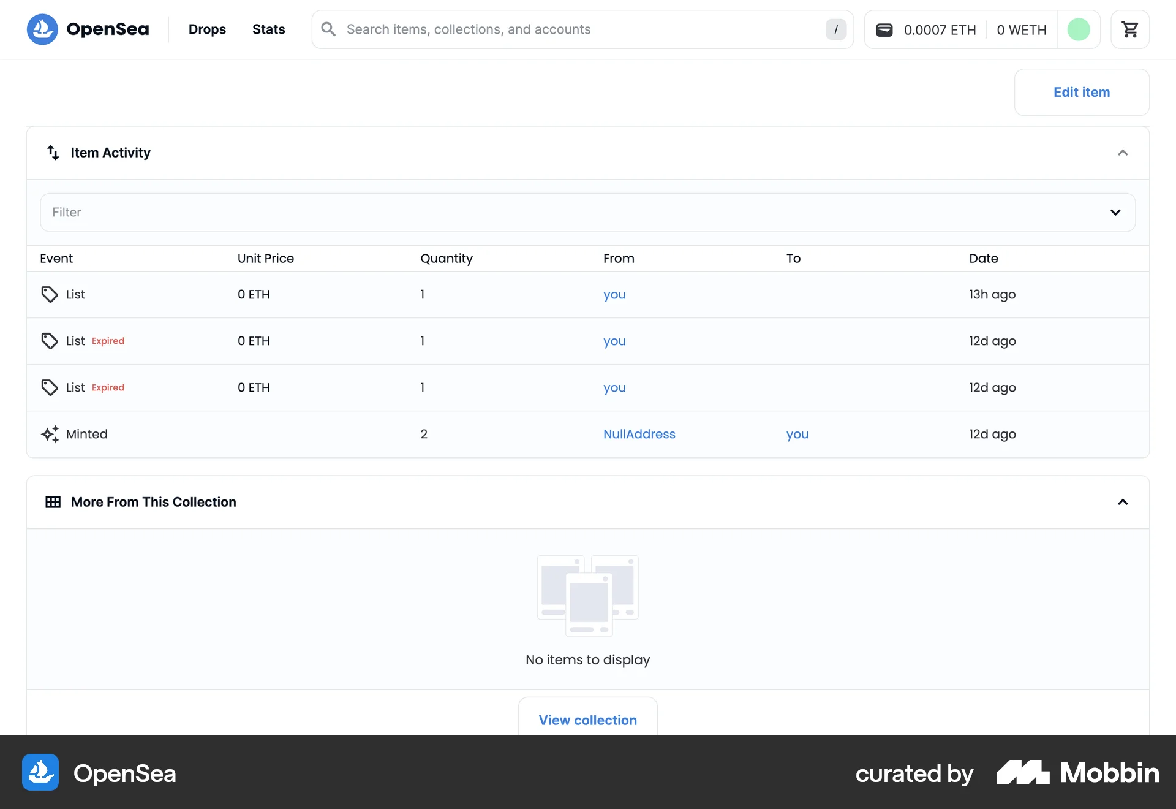Click the search magnifier icon
1176x809 pixels.
click(328, 29)
